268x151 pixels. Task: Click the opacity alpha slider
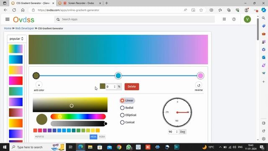point(78,124)
